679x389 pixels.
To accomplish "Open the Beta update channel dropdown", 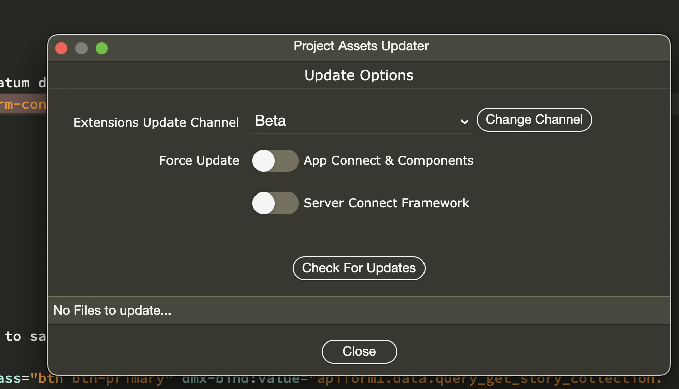I will coord(360,121).
